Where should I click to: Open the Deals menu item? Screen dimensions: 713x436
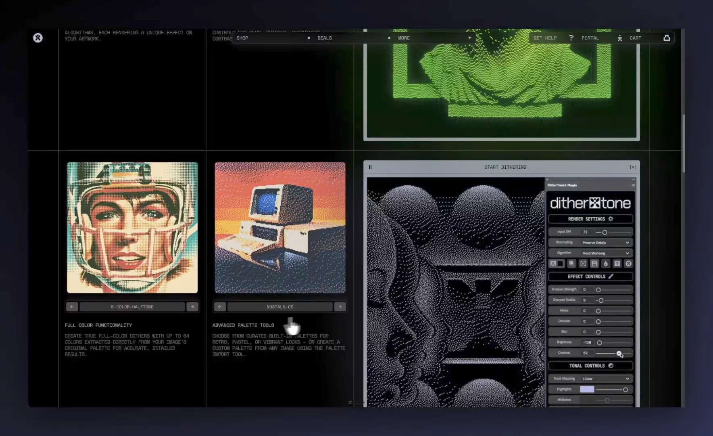click(325, 38)
